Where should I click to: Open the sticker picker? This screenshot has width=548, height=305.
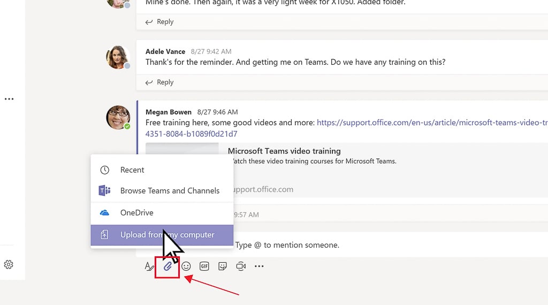222,266
